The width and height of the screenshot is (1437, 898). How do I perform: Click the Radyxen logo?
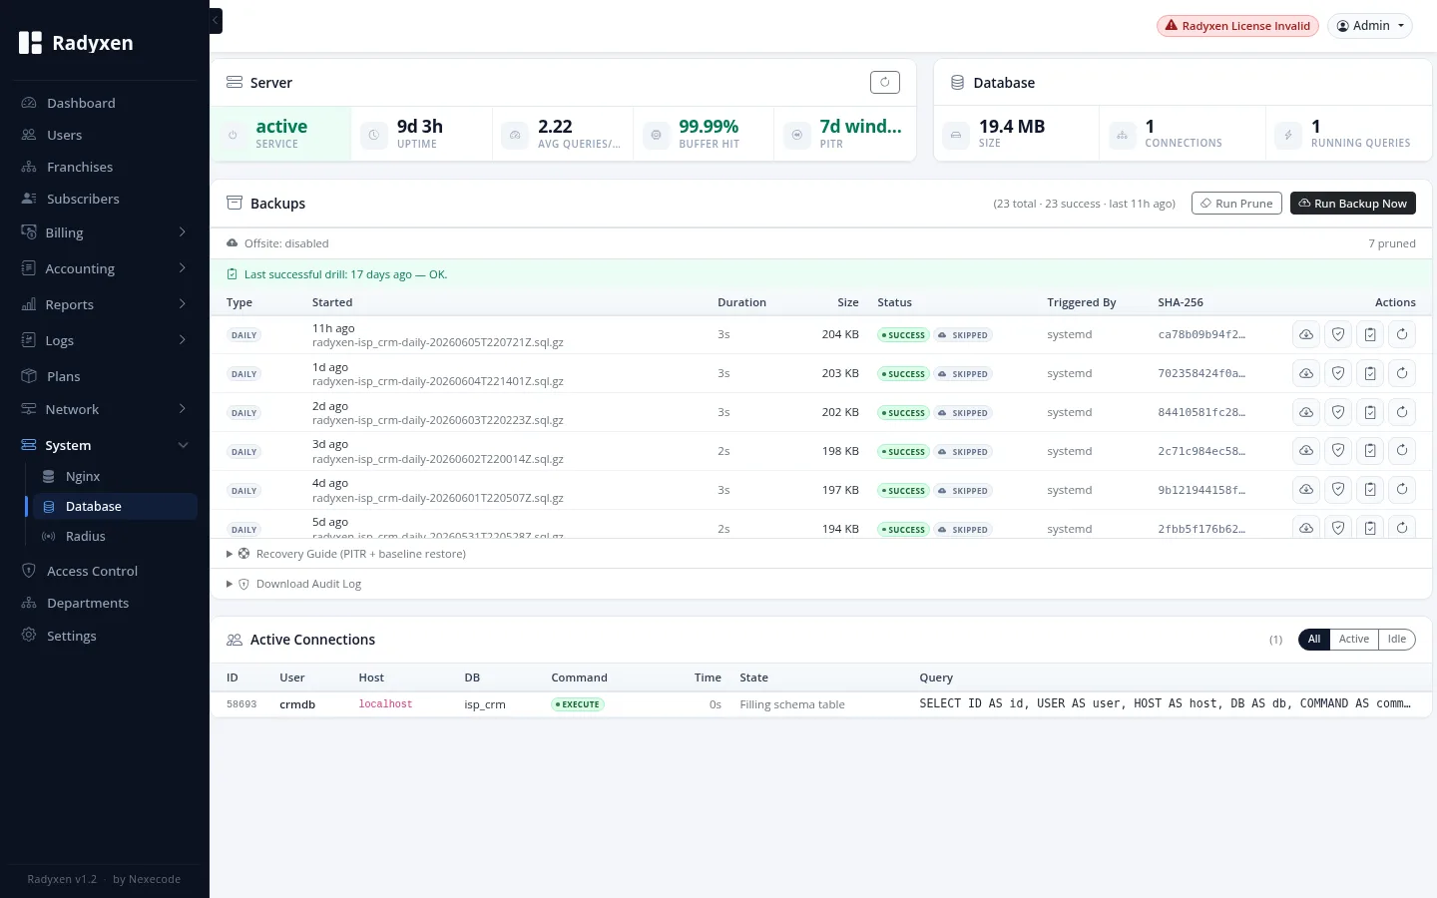[76, 43]
